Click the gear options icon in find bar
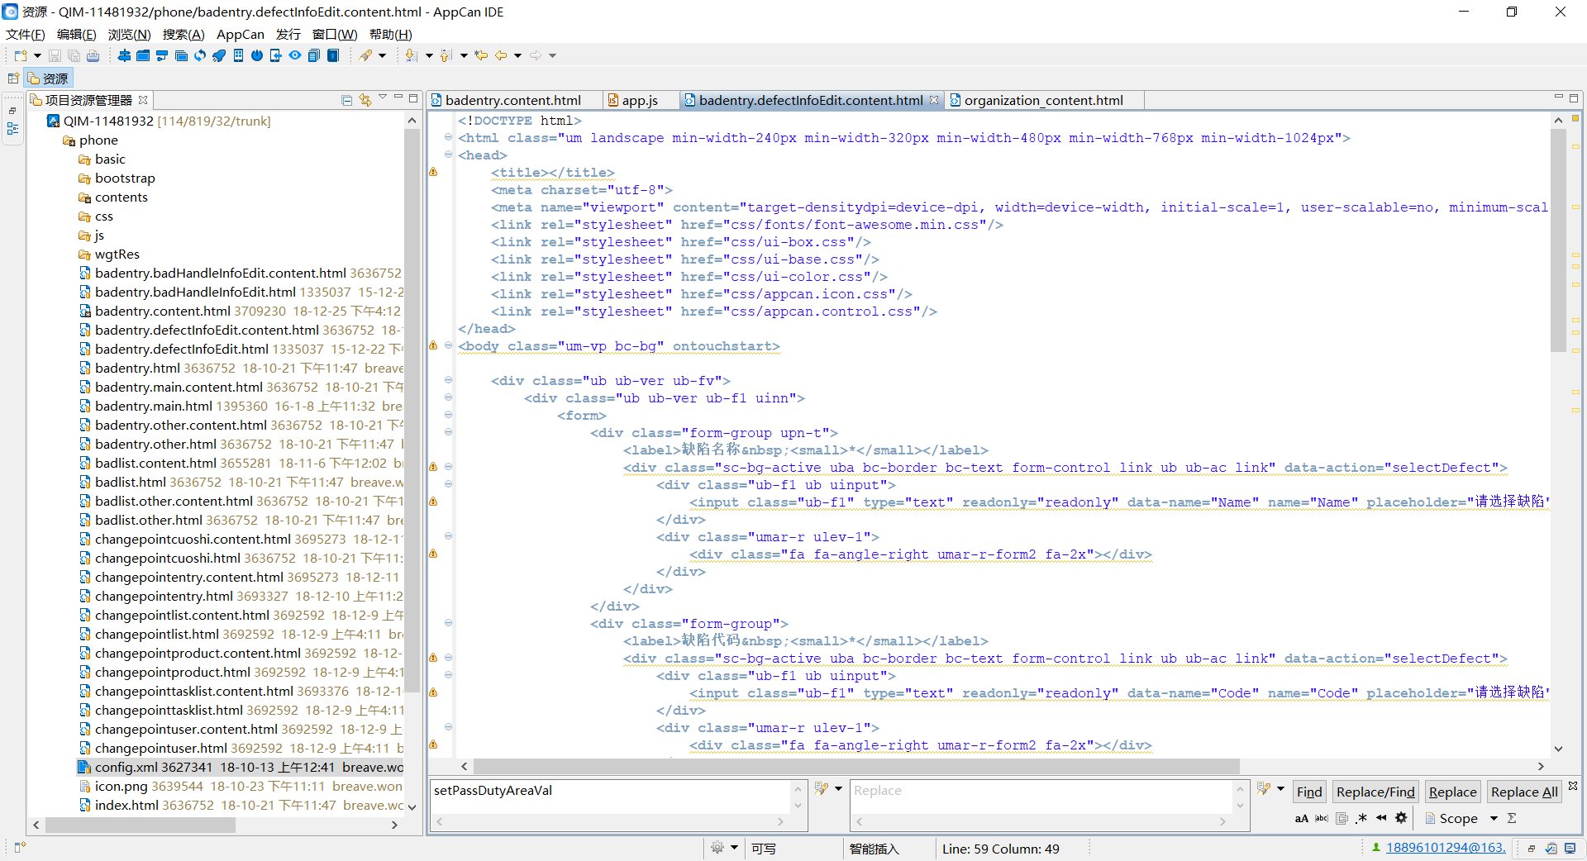The height and width of the screenshot is (861, 1587). point(1401,818)
